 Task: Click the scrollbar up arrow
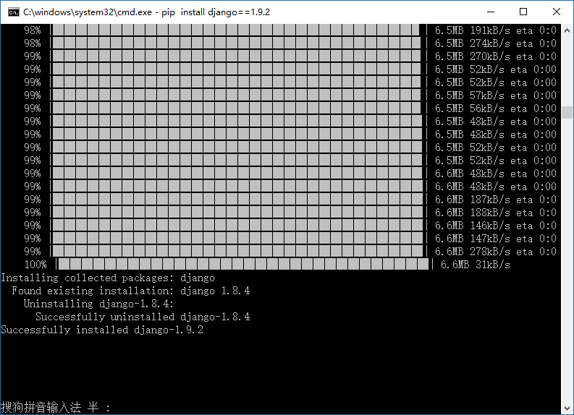pos(567,30)
